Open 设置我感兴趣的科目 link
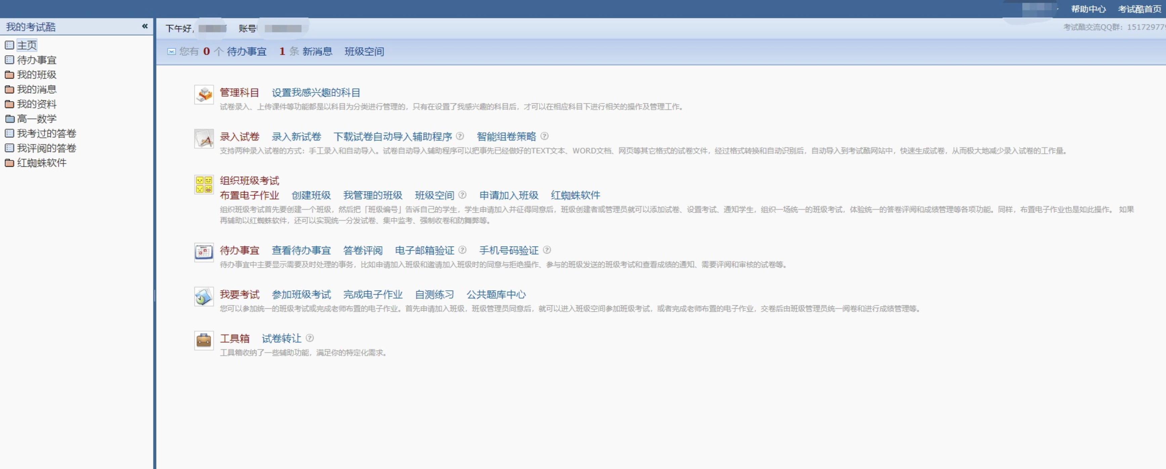 click(x=316, y=93)
